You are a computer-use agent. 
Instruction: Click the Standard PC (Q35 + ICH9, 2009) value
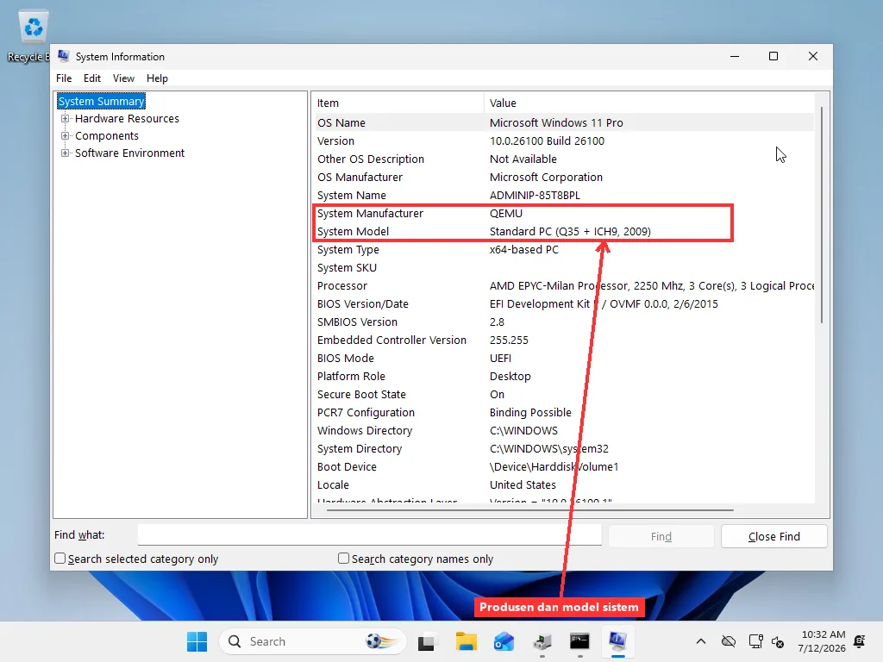pos(570,231)
